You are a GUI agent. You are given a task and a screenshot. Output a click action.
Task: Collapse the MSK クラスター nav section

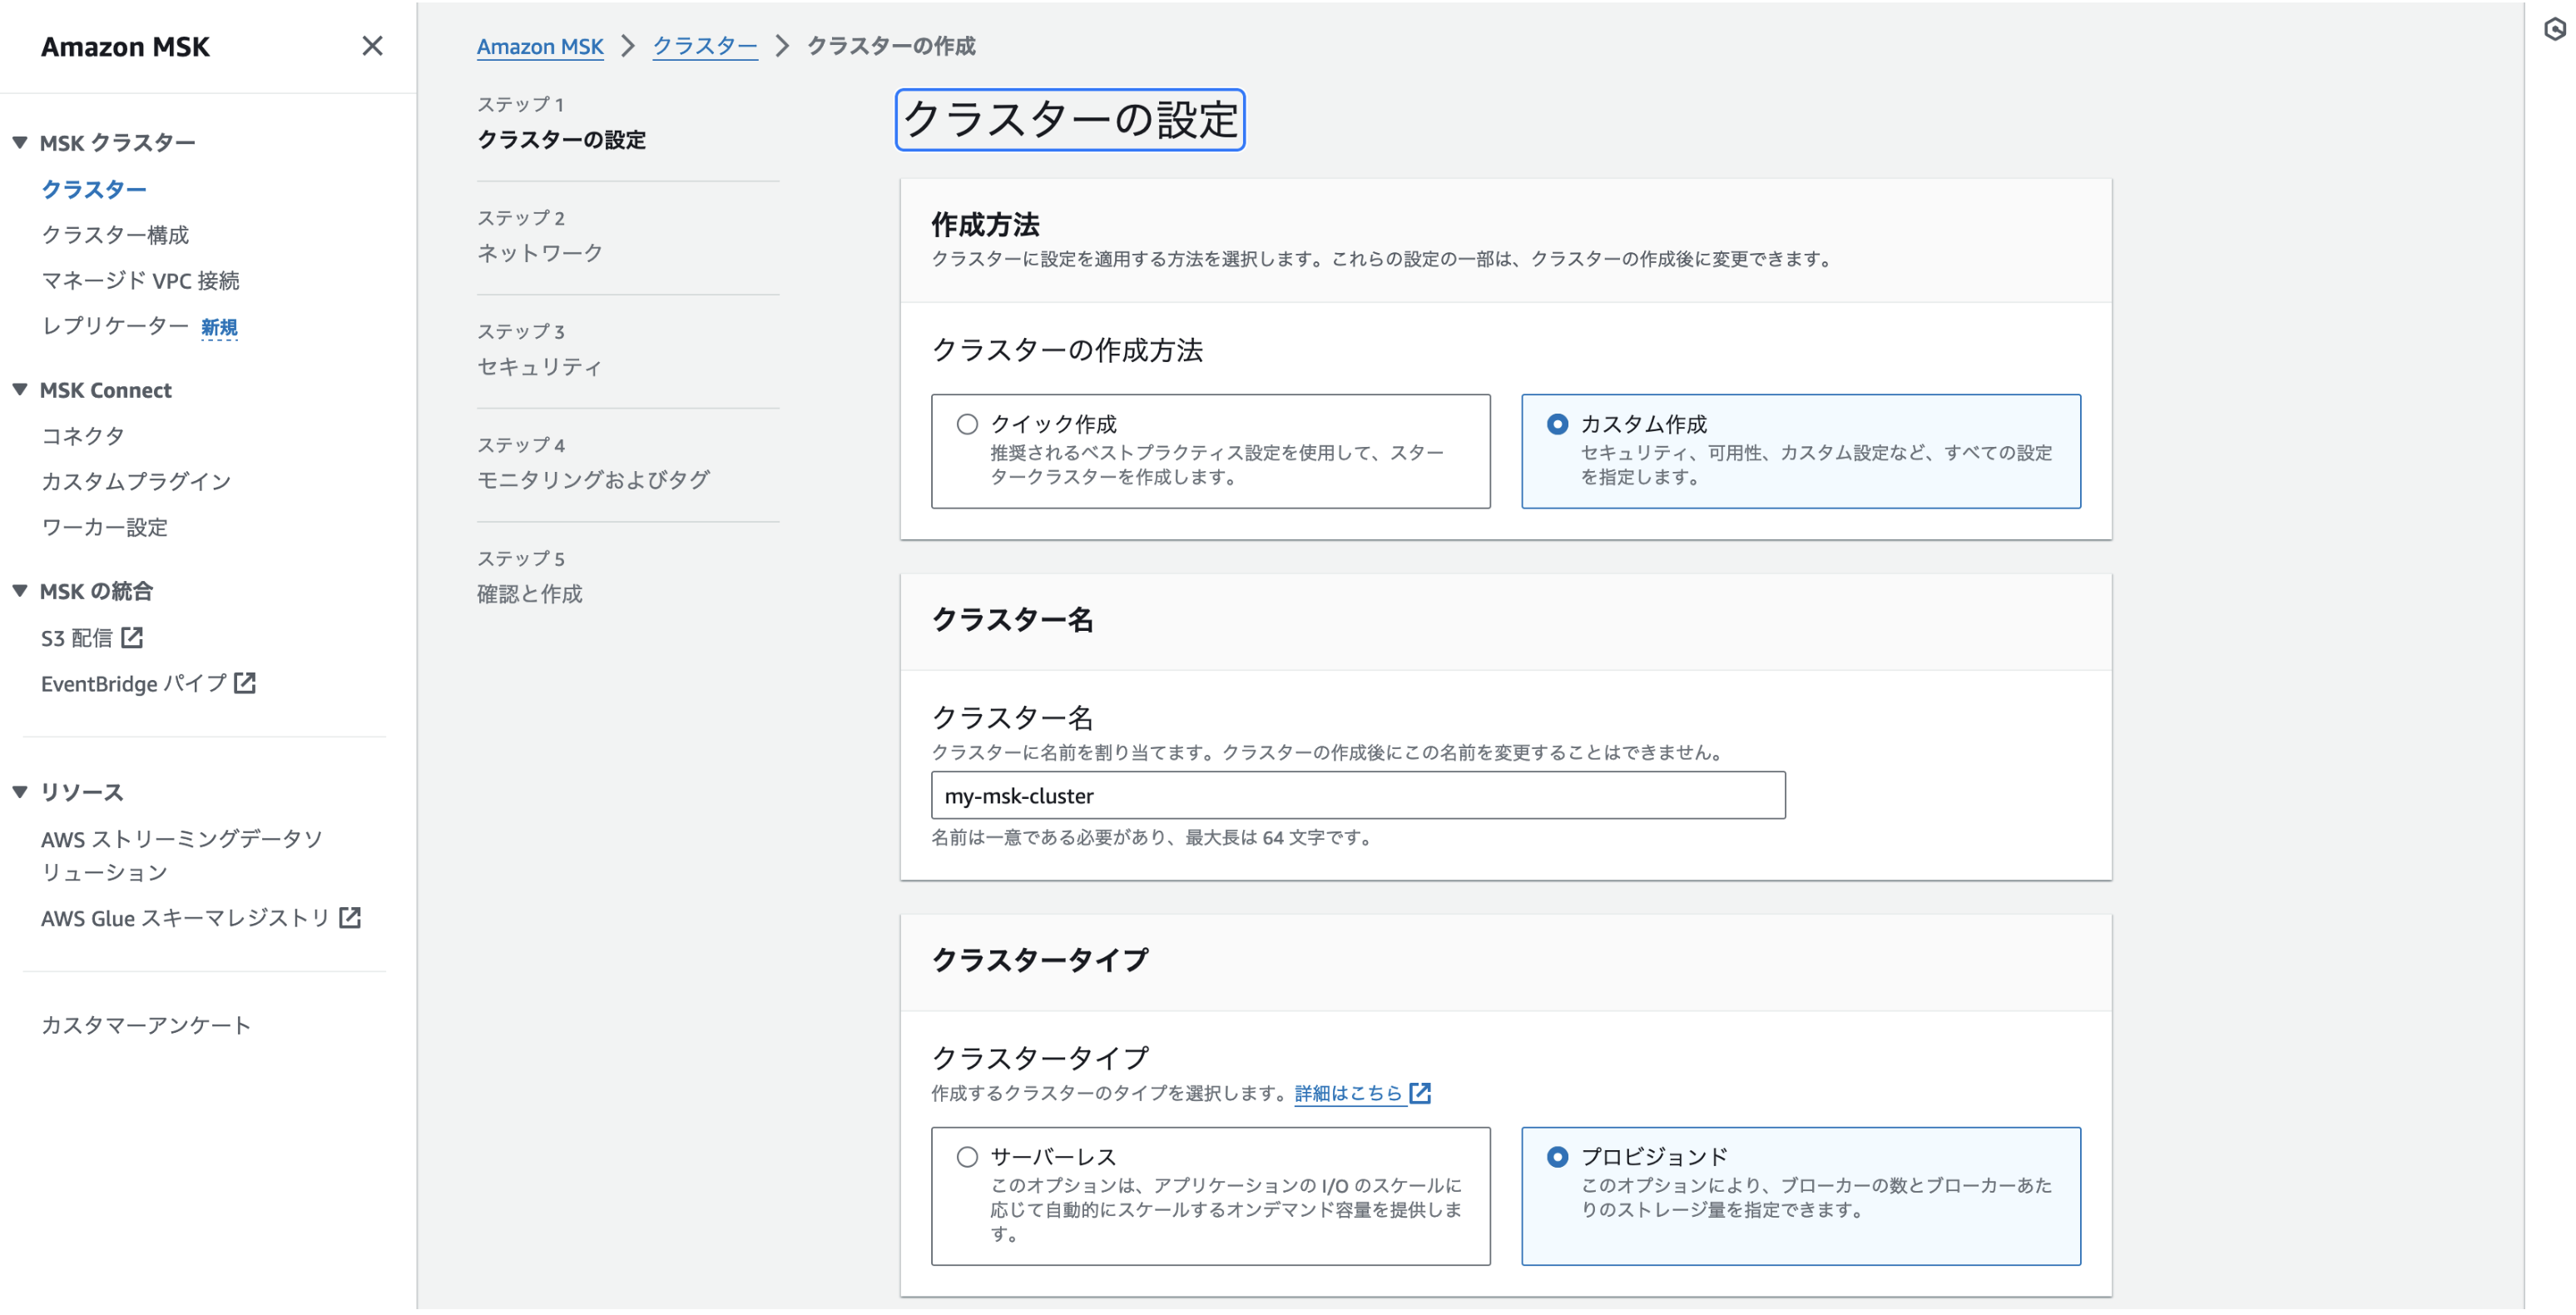point(20,143)
